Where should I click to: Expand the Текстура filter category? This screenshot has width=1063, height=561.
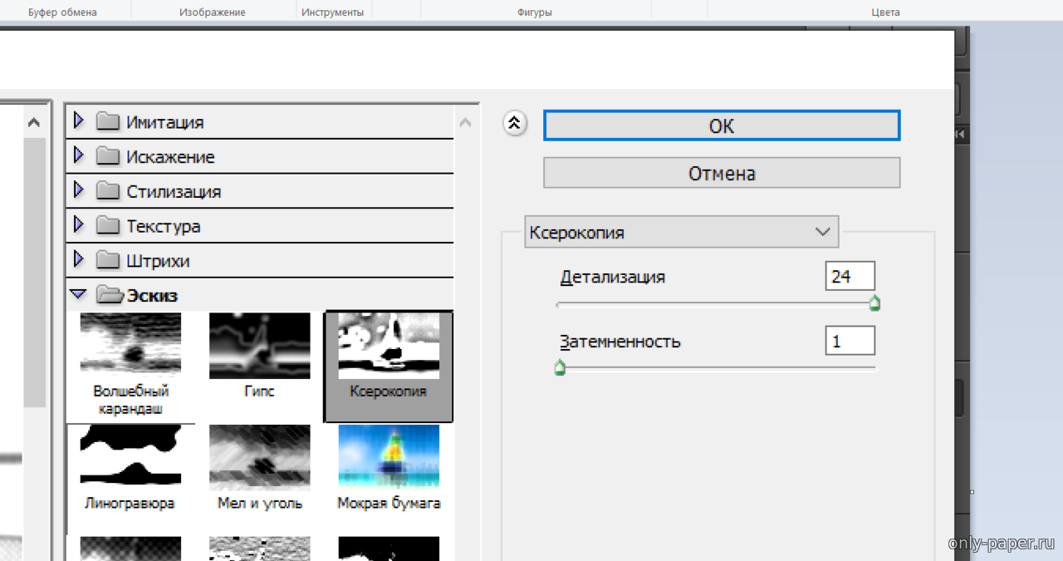[80, 225]
